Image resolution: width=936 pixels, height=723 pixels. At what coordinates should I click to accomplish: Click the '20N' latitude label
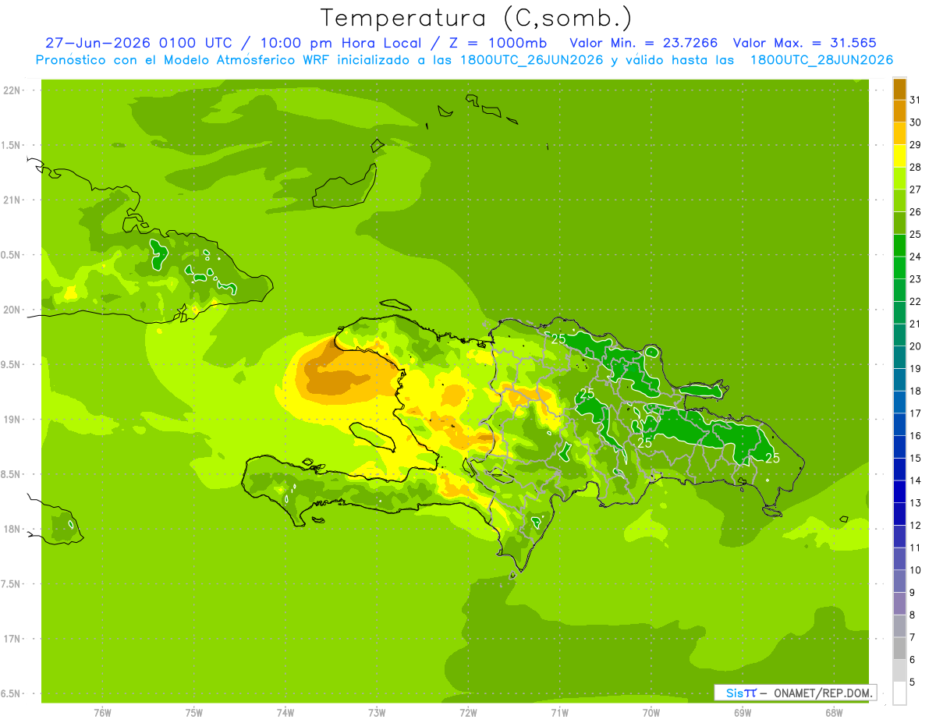click(x=12, y=310)
